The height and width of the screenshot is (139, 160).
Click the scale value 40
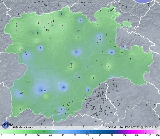pyautogui.click(x=50, y=136)
